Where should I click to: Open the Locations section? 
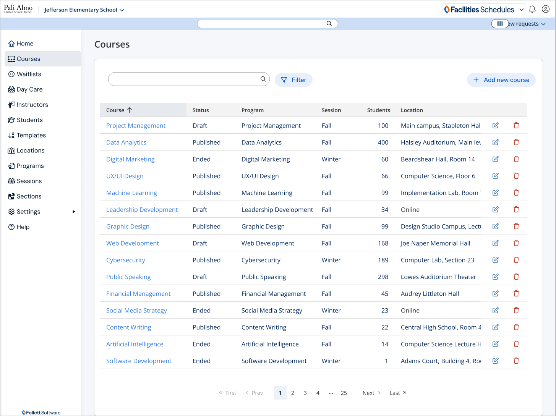coord(30,150)
